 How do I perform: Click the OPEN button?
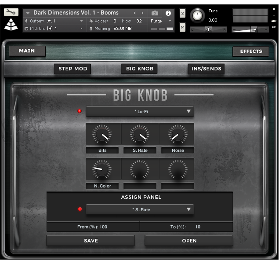pos(189,241)
